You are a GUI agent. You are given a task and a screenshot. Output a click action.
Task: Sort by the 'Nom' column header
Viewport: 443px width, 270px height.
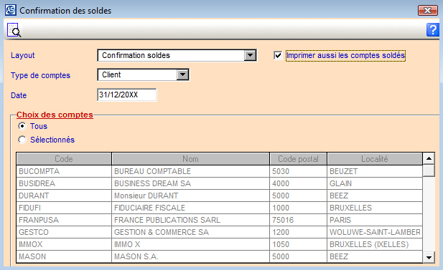(190, 159)
